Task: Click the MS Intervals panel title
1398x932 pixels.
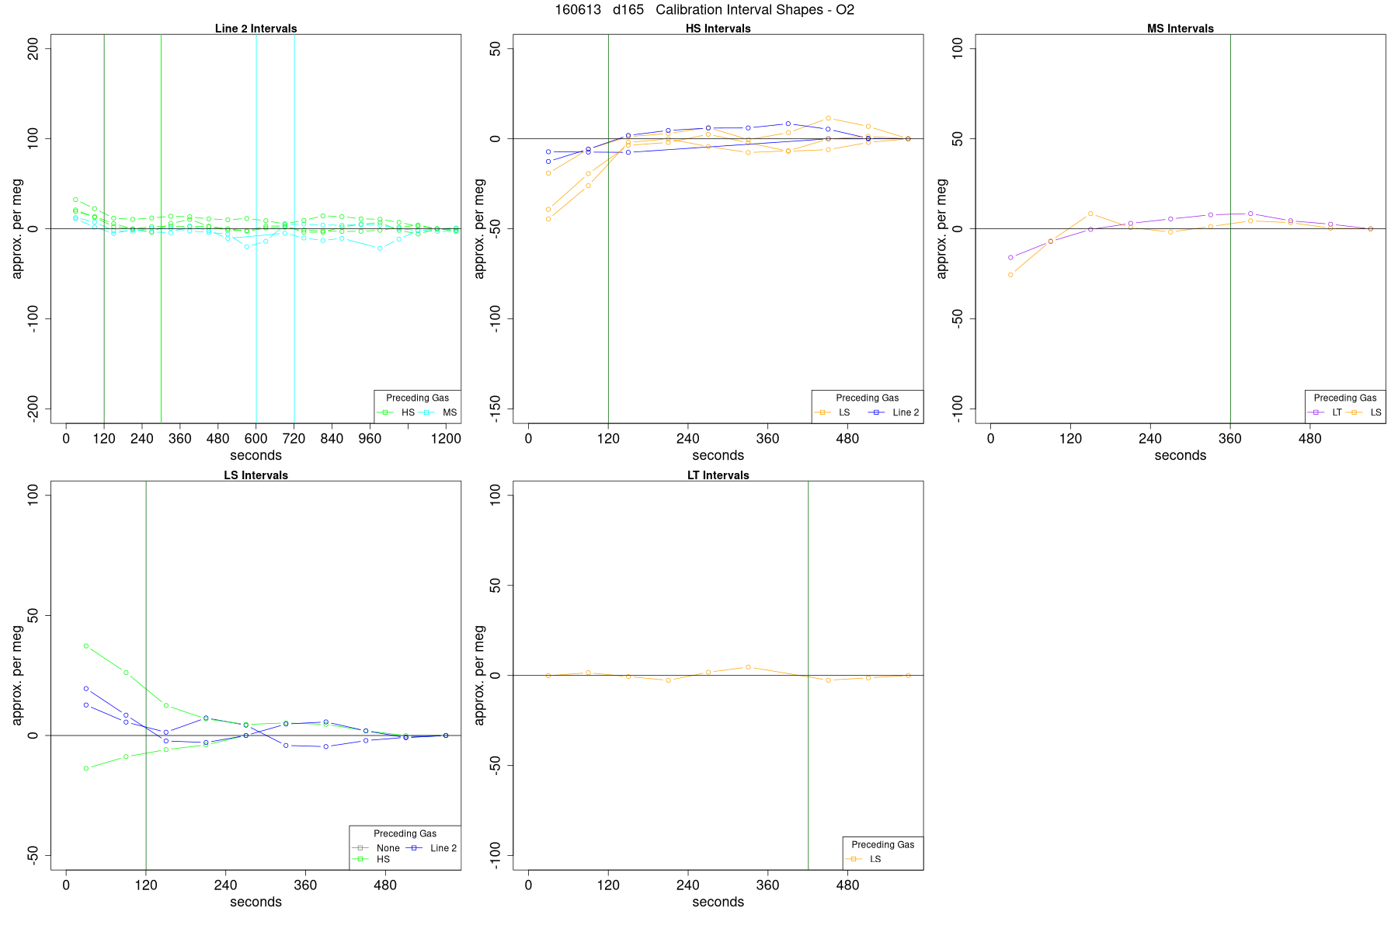Action: (x=1181, y=29)
